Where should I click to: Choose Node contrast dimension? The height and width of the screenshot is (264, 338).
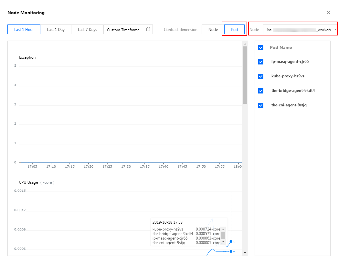(213, 29)
